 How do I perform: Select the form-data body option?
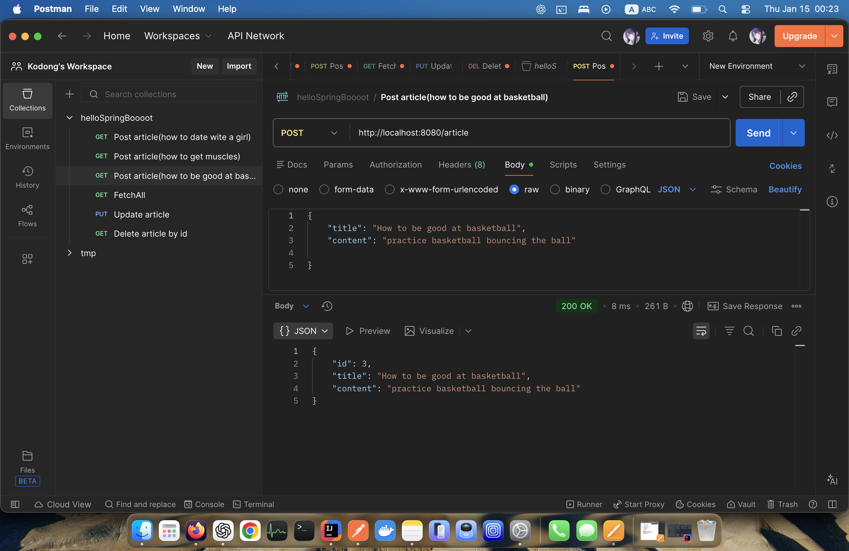click(324, 190)
